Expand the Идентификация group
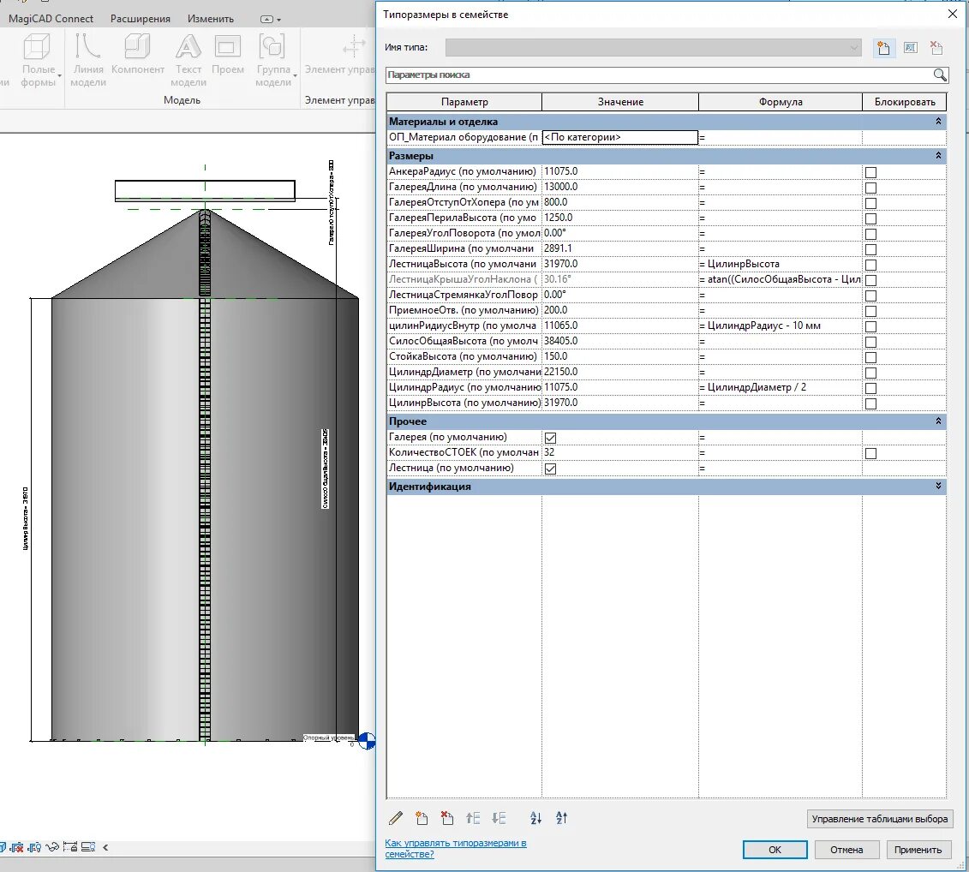The image size is (969, 872). pos(938,486)
